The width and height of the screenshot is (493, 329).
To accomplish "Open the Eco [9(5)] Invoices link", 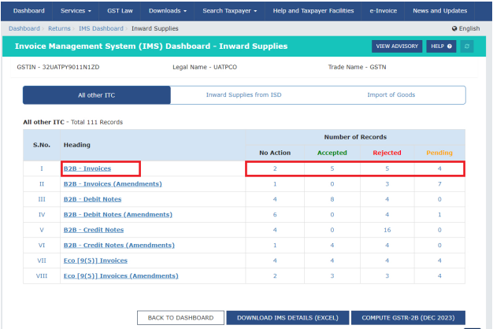I will tap(95, 261).
